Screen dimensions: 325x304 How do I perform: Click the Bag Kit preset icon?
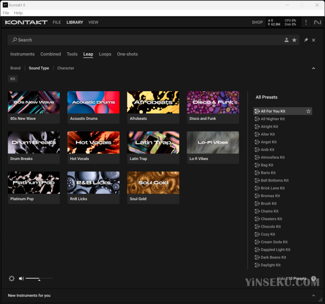click(x=257, y=165)
